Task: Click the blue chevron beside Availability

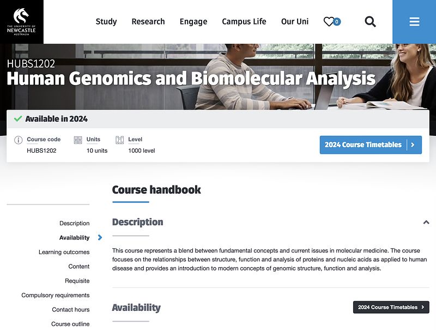Action: [x=100, y=237]
